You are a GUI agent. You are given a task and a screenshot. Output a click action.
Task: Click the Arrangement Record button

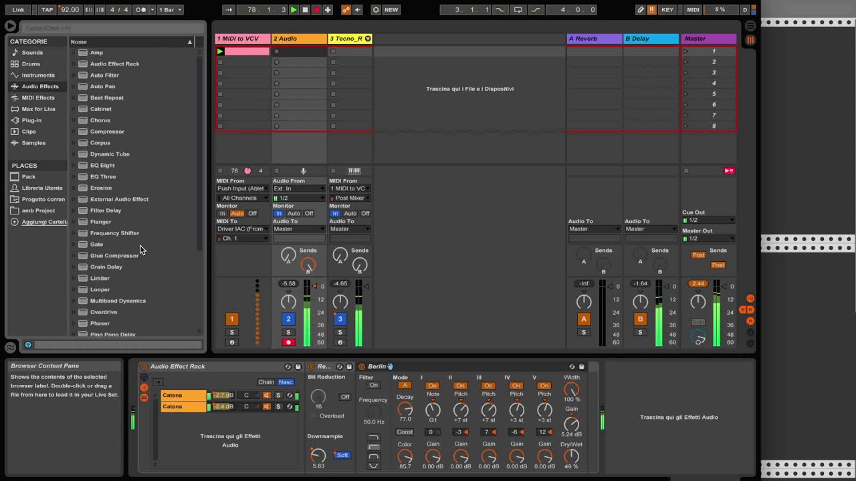click(x=316, y=10)
